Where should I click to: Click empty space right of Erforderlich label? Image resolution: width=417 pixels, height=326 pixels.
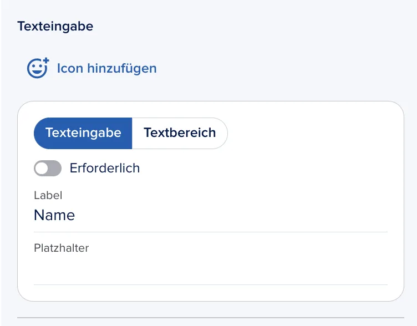(263, 168)
